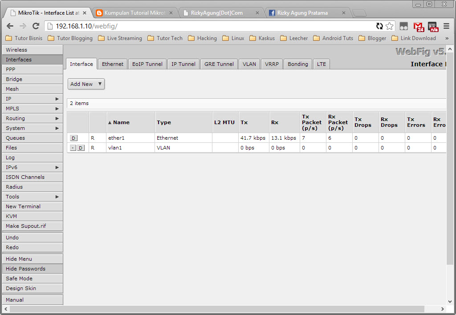Open Design Skin
456x315 pixels.
33,288
